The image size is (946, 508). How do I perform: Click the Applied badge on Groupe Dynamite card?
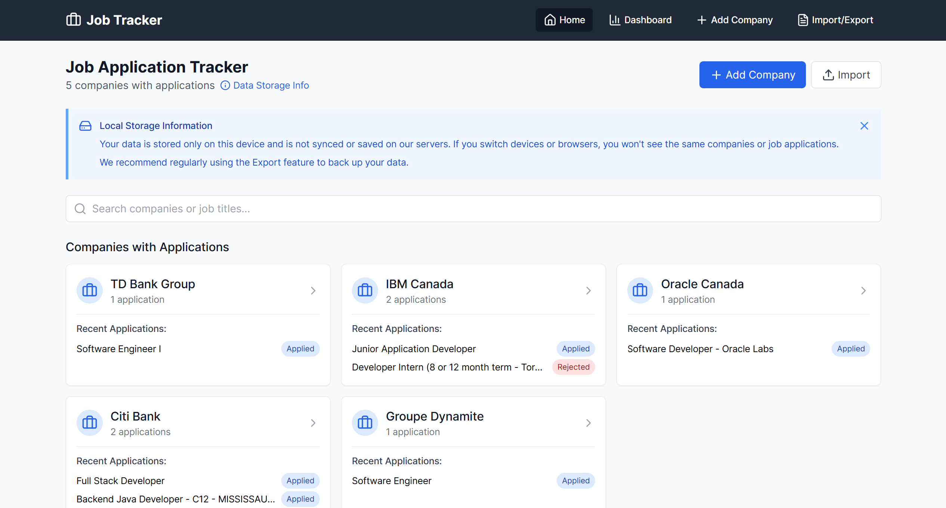pyautogui.click(x=576, y=481)
